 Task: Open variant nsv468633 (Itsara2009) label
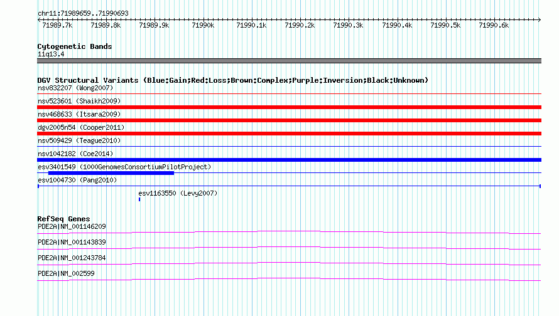[79, 114]
